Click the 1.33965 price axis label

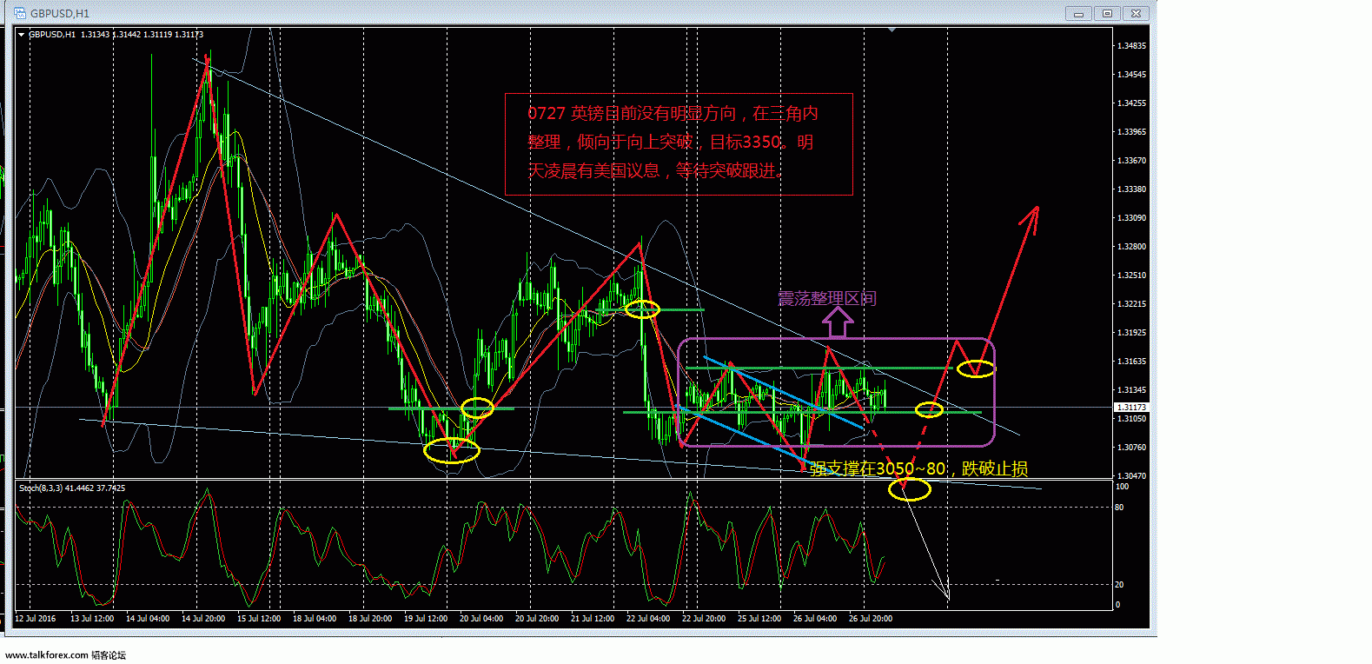point(1131,131)
